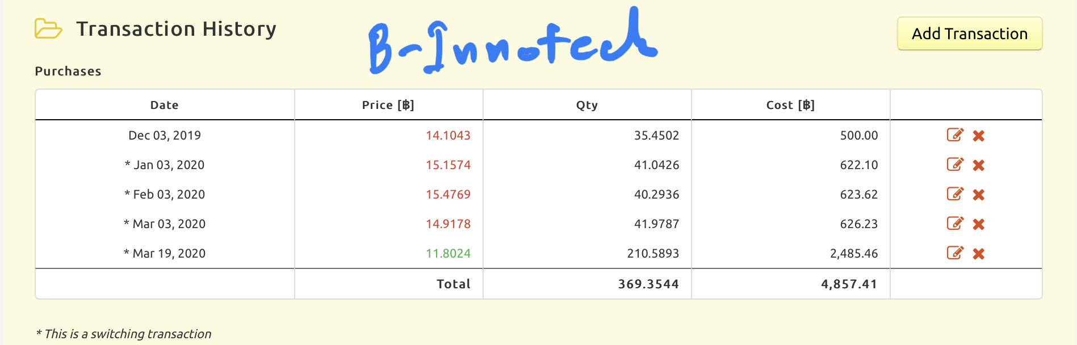Viewport: 1077px width, 345px height.
Task: Delete the Mar 03, 2020 transaction
Action: [x=978, y=224]
